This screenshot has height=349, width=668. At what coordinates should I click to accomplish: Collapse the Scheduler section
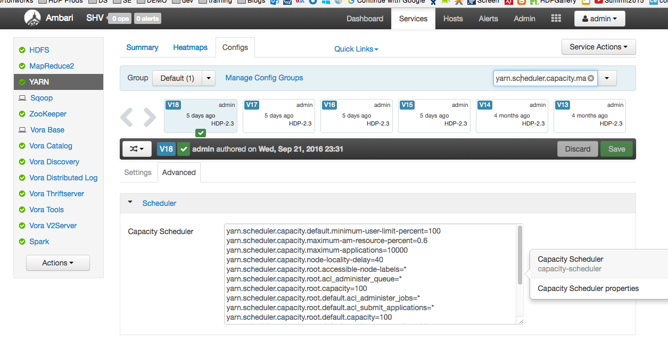pos(130,203)
